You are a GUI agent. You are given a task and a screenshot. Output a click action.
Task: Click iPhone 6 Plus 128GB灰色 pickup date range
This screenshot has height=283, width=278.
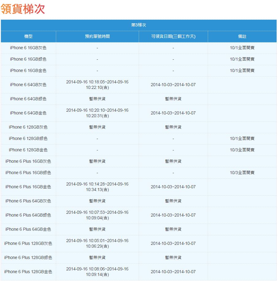point(173,244)
